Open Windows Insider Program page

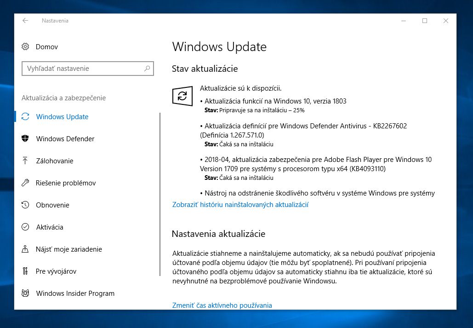pyautogui.click(x=75, y=293)
